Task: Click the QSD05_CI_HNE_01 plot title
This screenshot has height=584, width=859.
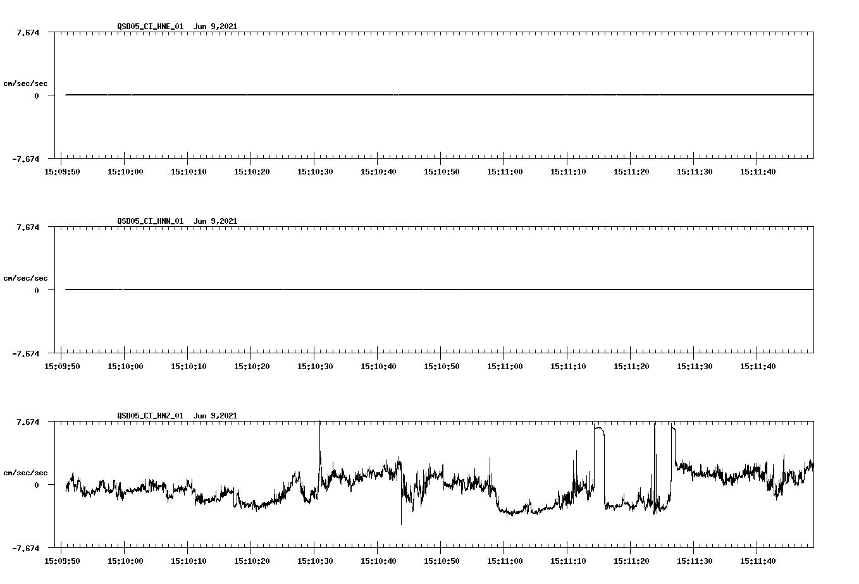Action: tap(151, 27)
